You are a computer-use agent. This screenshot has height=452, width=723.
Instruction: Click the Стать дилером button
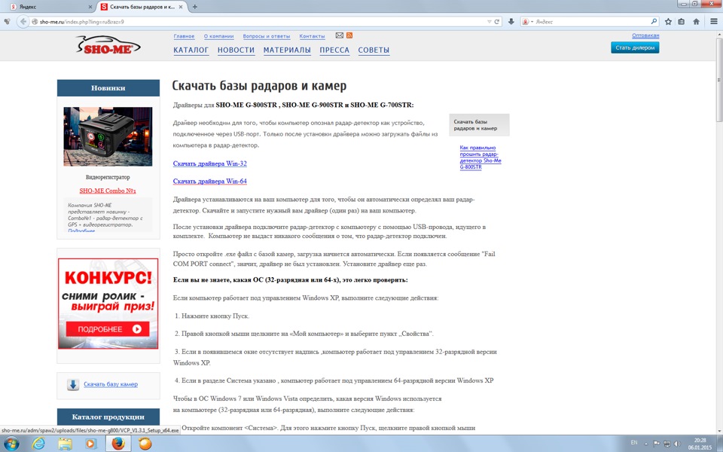(635, 47)
